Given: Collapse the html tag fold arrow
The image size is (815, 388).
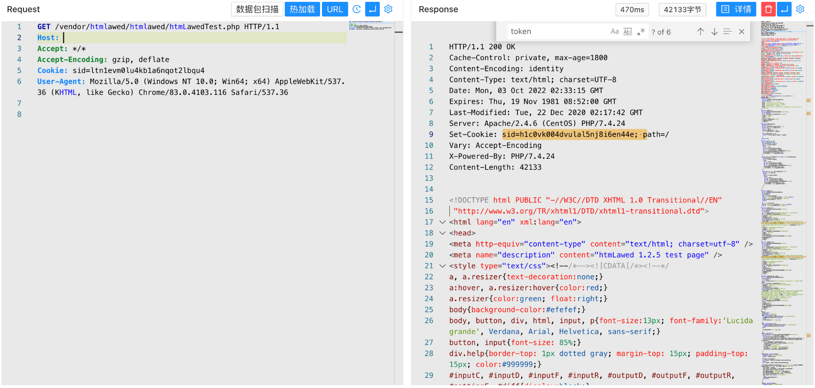Looking at the screenshot, I should pos(442,222).
